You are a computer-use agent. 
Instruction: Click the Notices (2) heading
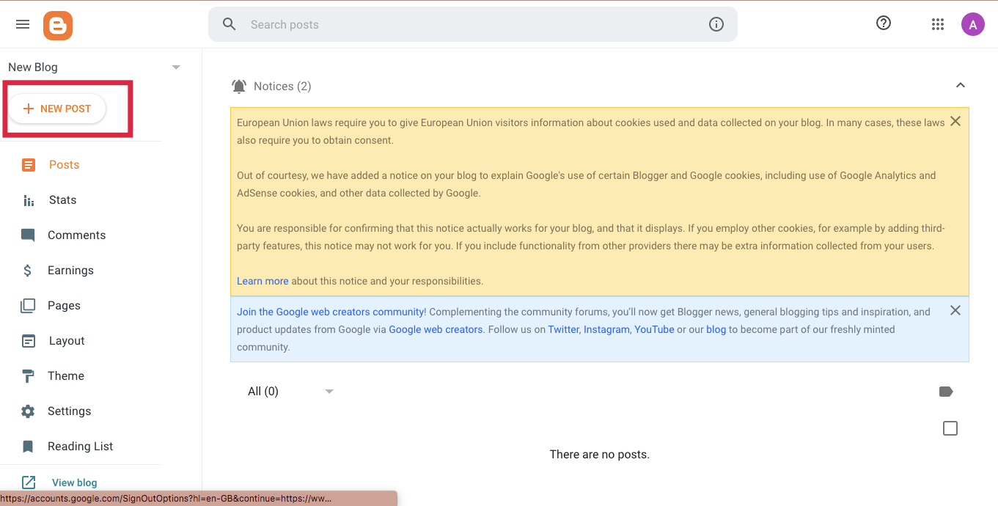282,87
